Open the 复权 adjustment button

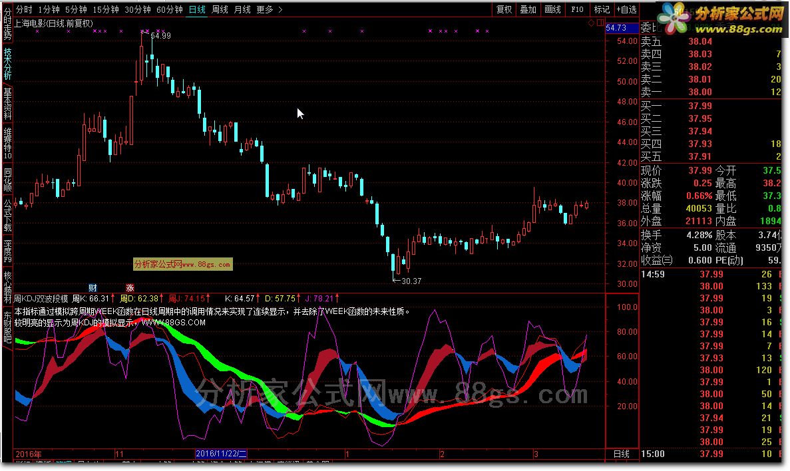click(x=504, y=9)
